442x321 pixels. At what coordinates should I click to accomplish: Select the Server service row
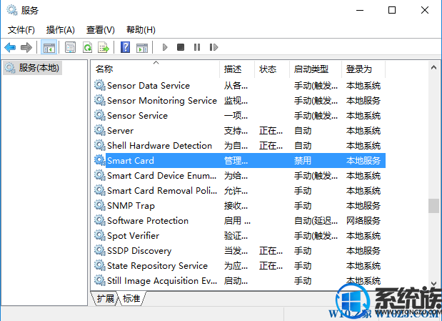240,130
